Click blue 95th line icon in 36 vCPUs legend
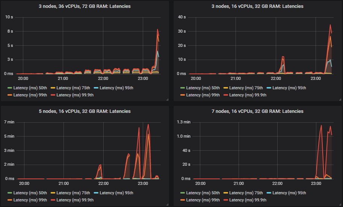343x207 pixels. [x=97, y=88]
